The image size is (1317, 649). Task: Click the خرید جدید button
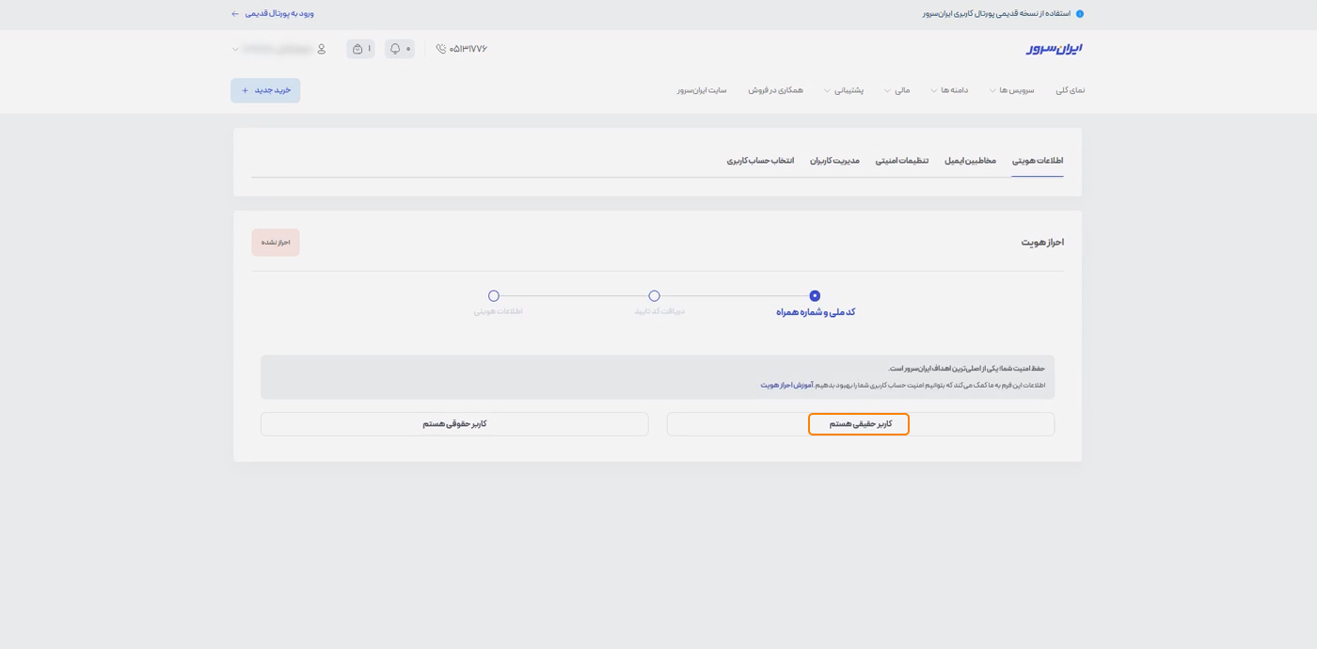click(x=265, y=90)
